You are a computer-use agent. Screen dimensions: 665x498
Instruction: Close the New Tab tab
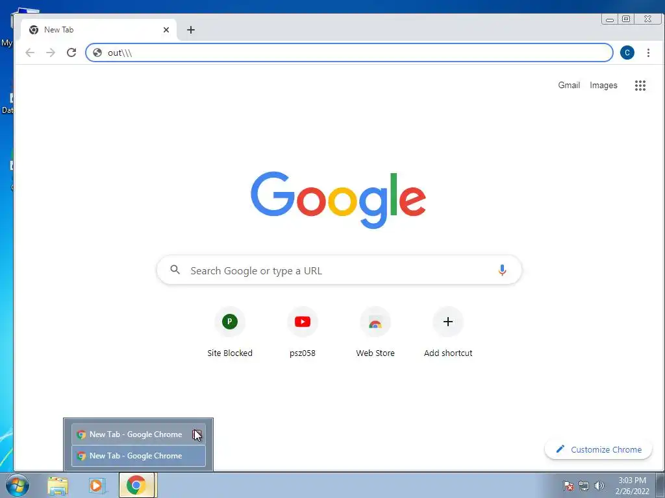pyautogui.click(x=166, y=30)
